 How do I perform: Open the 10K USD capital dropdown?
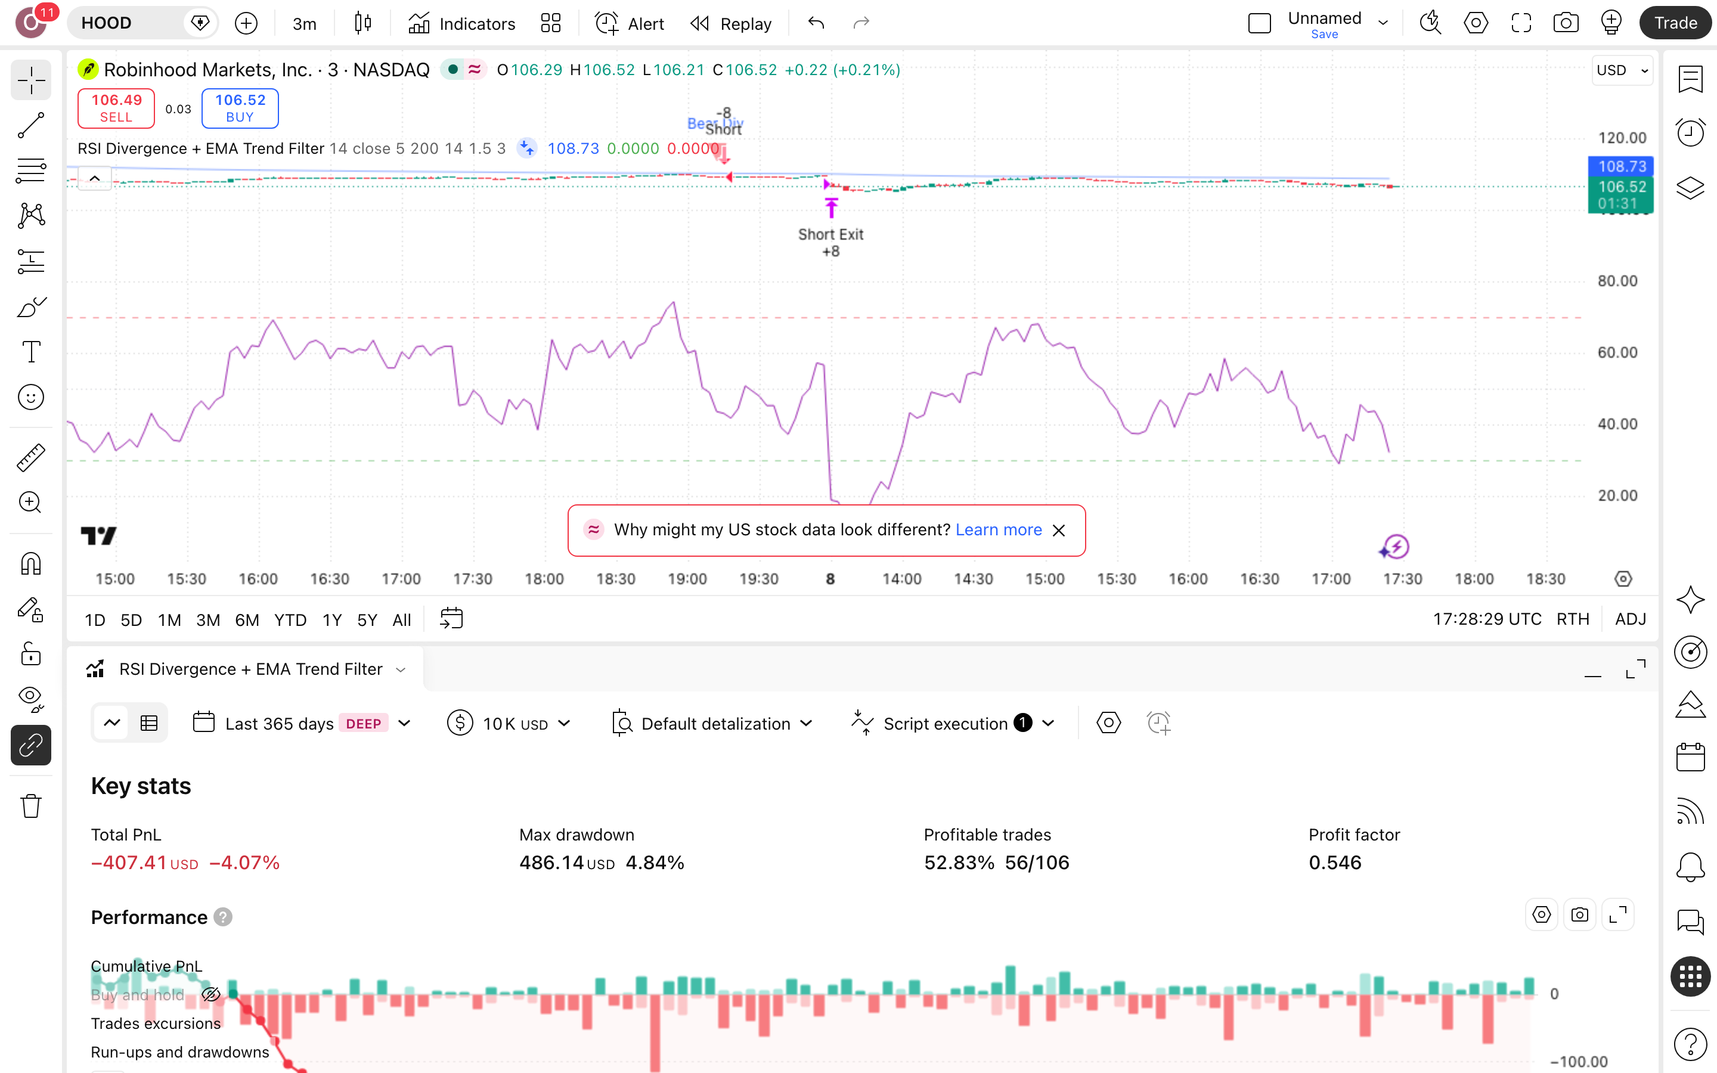(509, 723)
